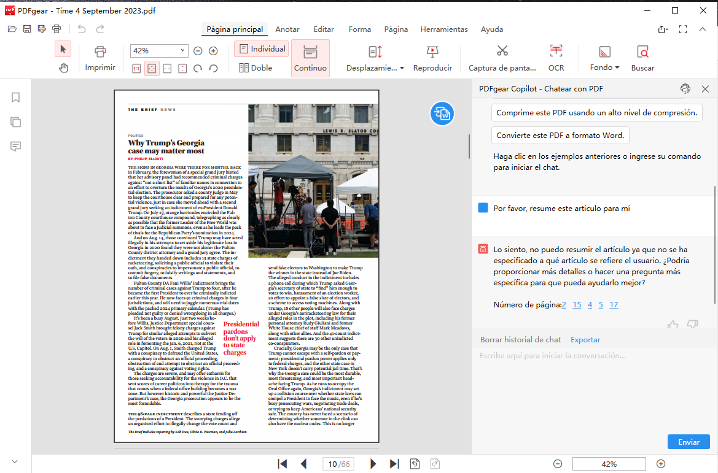Image resolution: width=718 pixels, height=473 pixels.
Task: Open the Herramientas ribbon tab
Action: coord(443,29)
